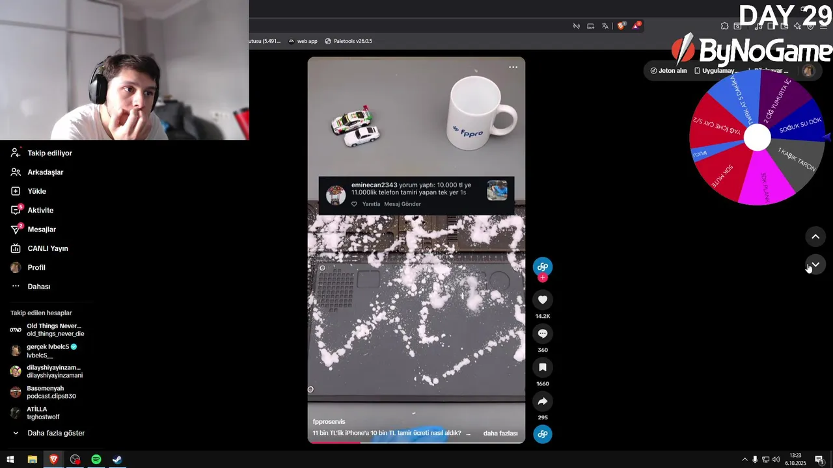This screenshot has width=833, height=468.
Task: Go to previous video with up chevron
Action: coord(815,237)
